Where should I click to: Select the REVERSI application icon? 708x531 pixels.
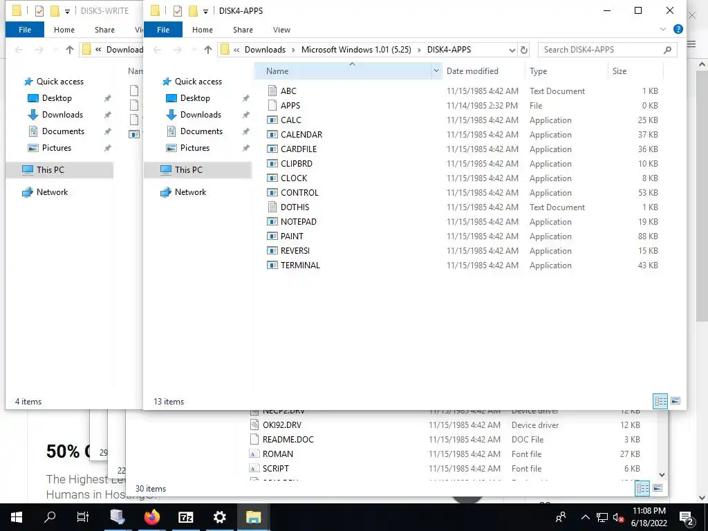coord(272,250)
